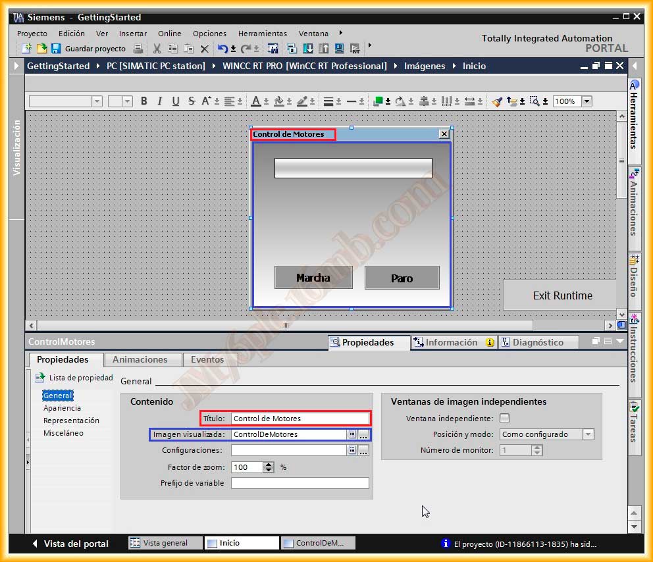
Task: Click the Título input field
Action: pyautogui.click(x=300, y=419)
